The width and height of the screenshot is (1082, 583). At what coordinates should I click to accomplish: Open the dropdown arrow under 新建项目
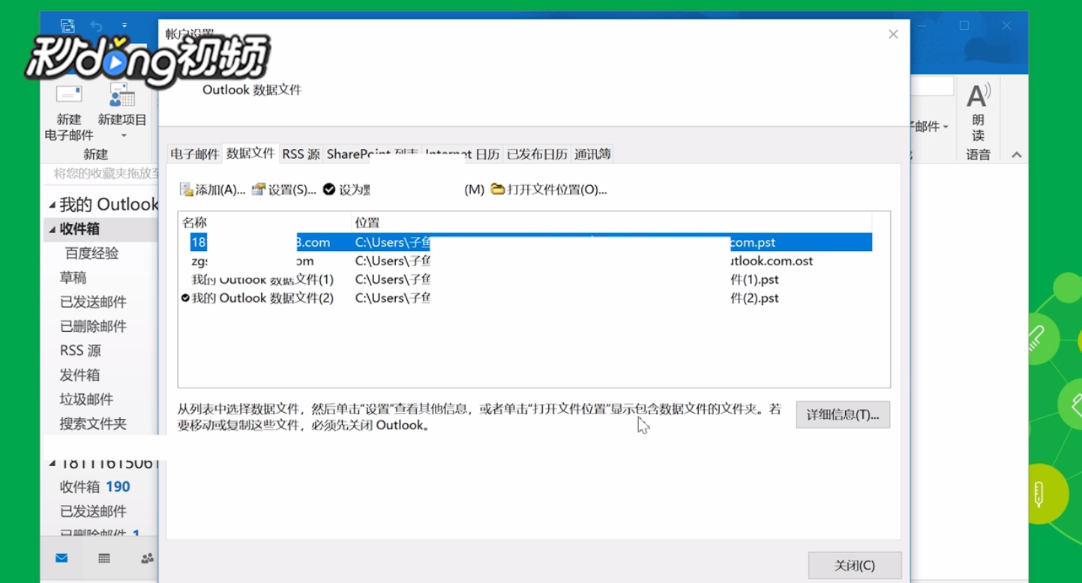[124, 136]
